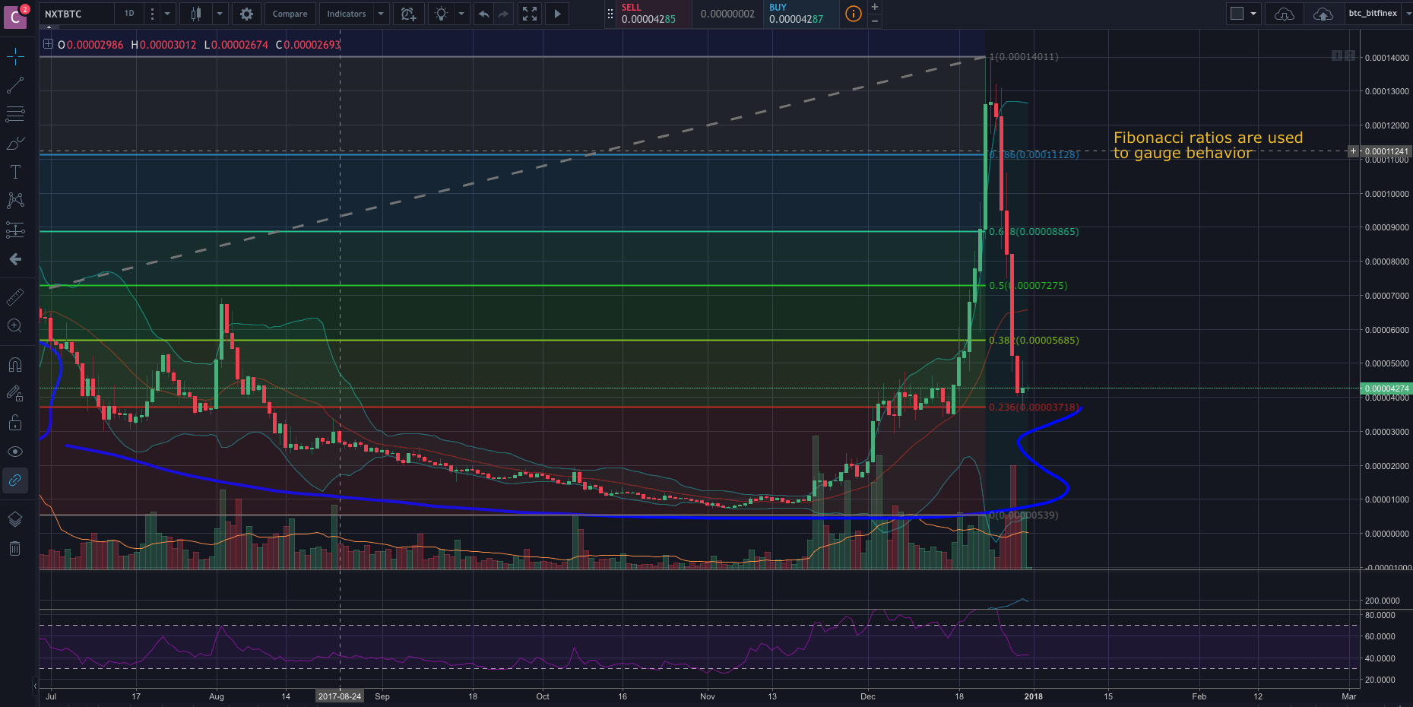The width and height of the screenshot is (1413, 707).
Task: Hide all drawings with eye icon
Action: (x=15, y=452)
